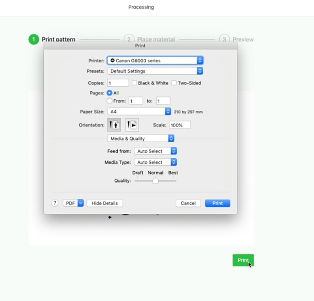Click the Hide Details button
314x301 pixels.
tap(105, 203)
